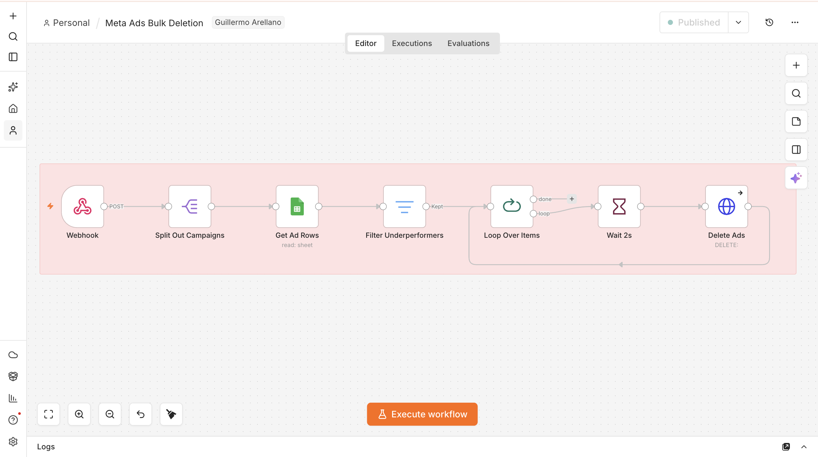Click the plus icon in the left sidebar
Image resolution: width=818 pixels, height=457 pixels.
pos(13,16)
